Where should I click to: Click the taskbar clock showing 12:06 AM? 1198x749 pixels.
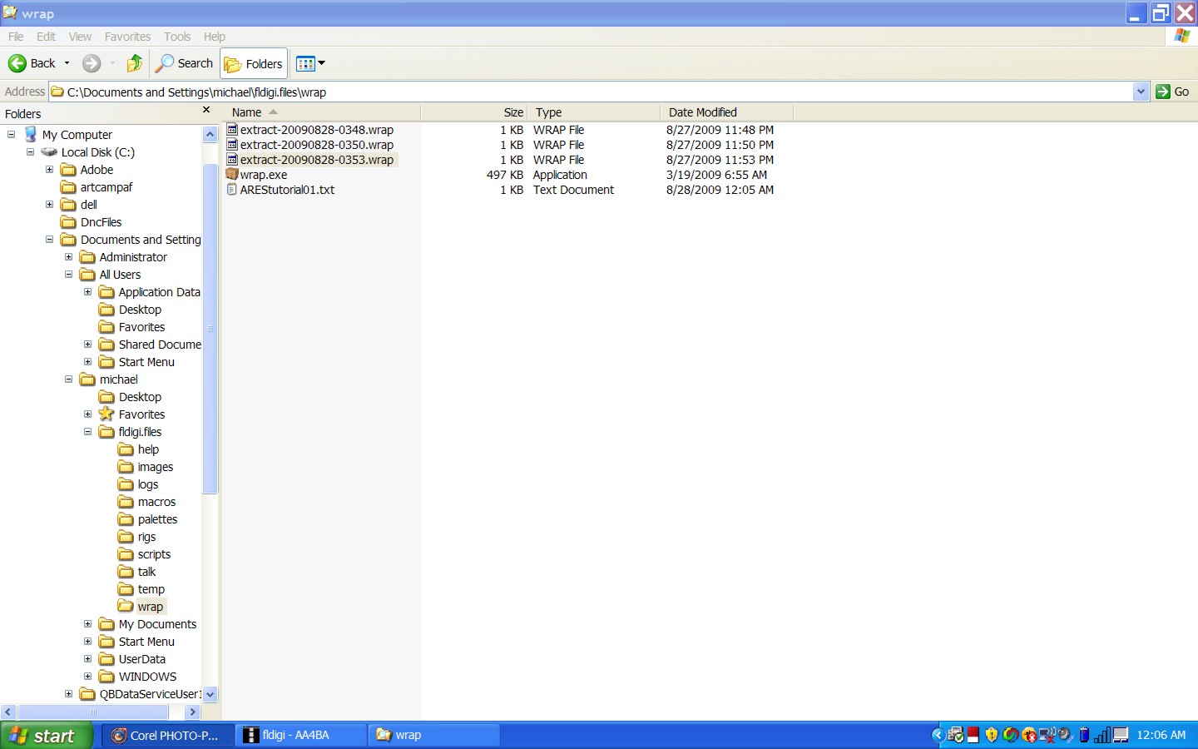click(1161, 735)
